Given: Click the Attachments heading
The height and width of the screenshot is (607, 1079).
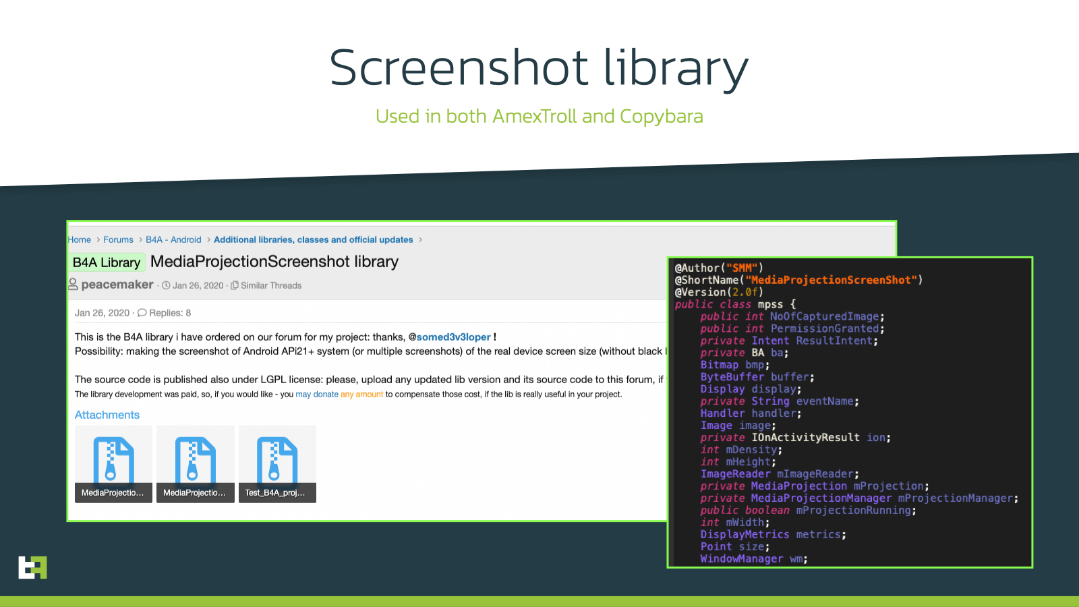Looking at the screenshot, I should click(x=107, y=415).
